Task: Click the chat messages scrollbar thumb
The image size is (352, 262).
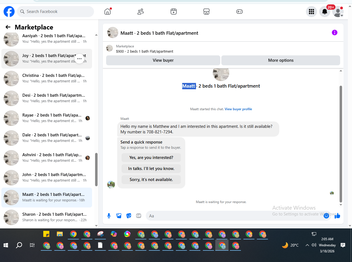Action: point(341,144)
